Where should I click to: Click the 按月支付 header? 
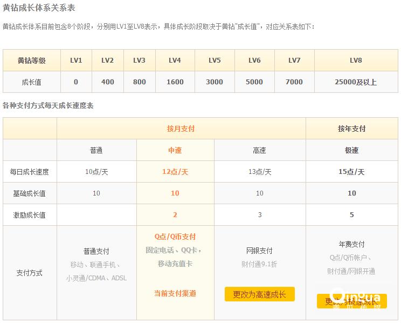(x=181, y=129)
